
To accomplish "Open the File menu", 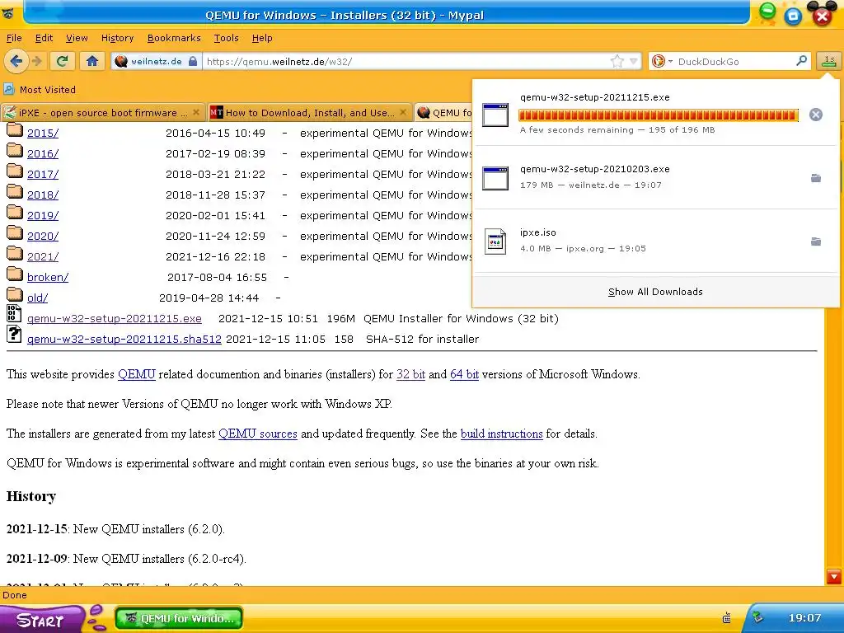I will tap(14, 38).
